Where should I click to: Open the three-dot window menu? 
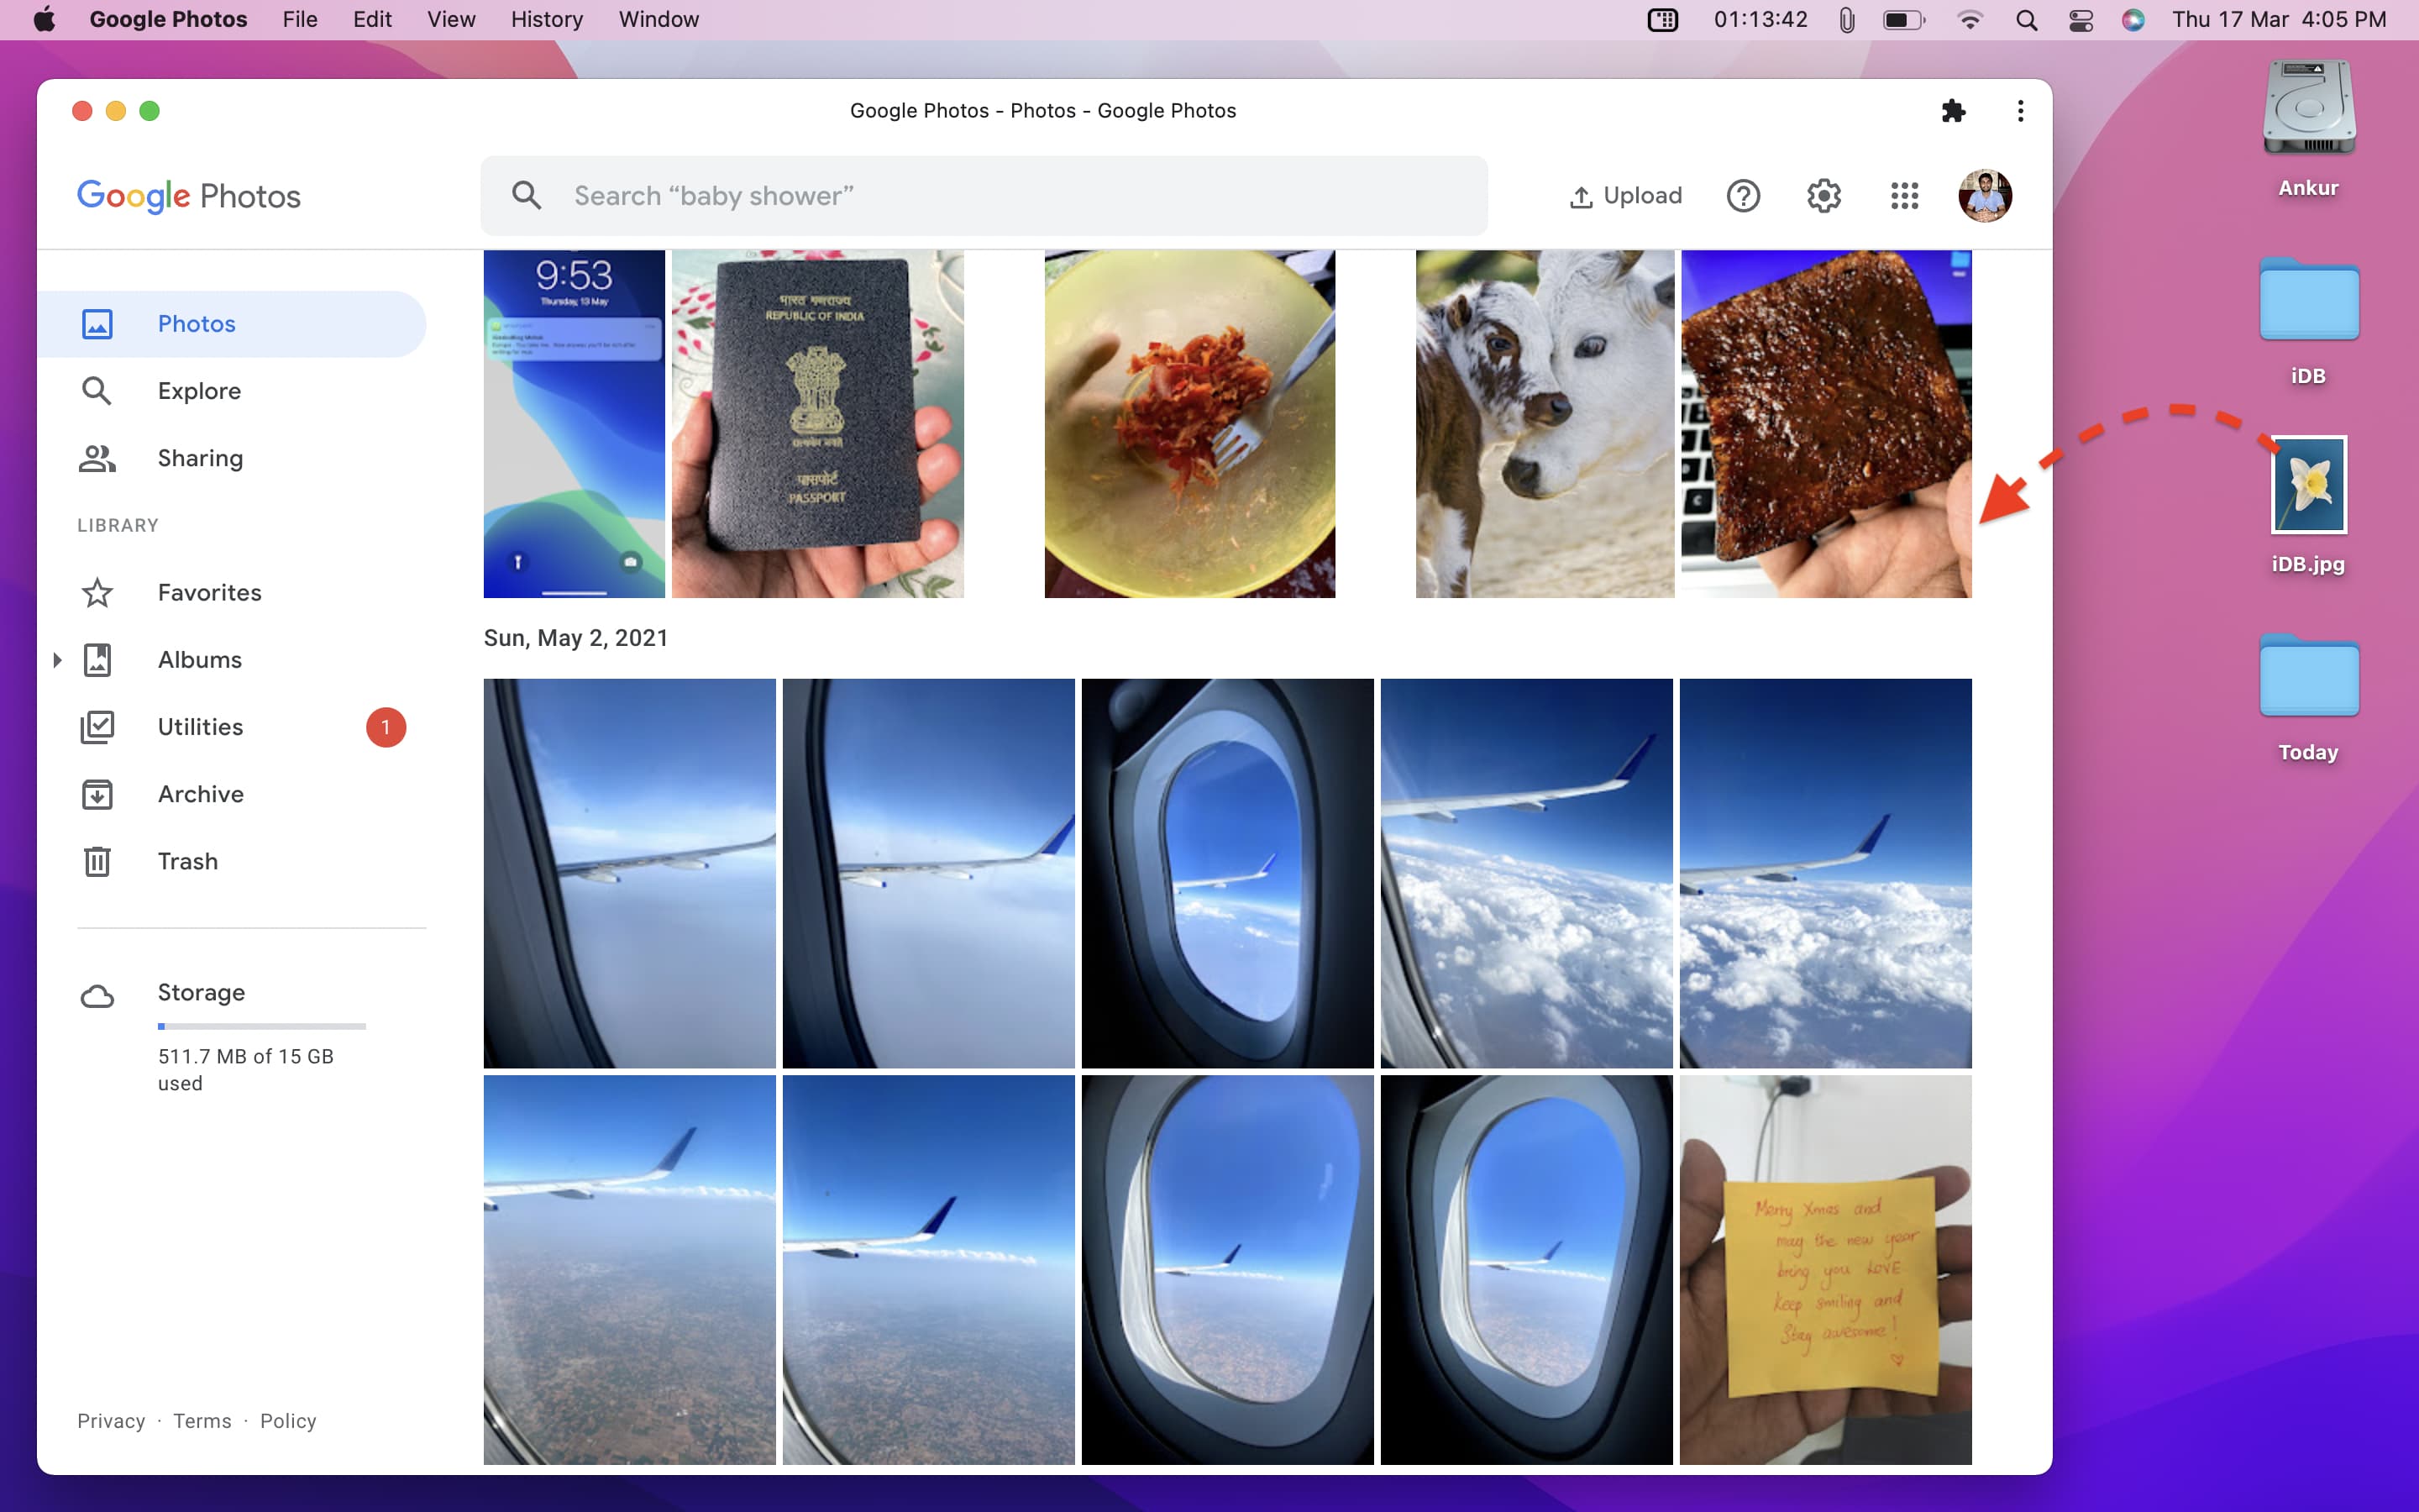pyautogui.click(x=2020, y=111)
